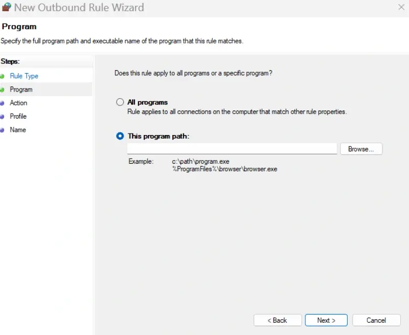Select the Action step
The image size is (409, 335).
click(18, 103)
